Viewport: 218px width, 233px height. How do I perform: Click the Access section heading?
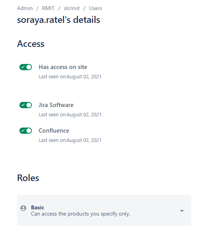[x=31, y=44]
